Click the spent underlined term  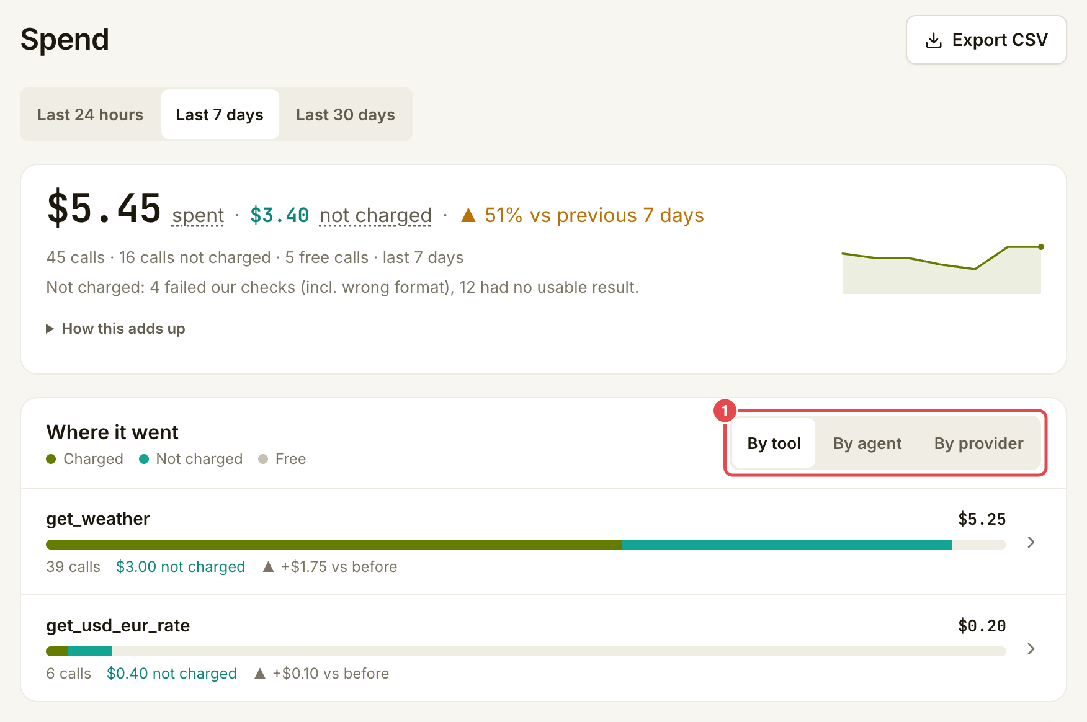198,215
